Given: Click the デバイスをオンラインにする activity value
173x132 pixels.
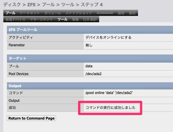Looking at the screenshot, I should [109, 37].
